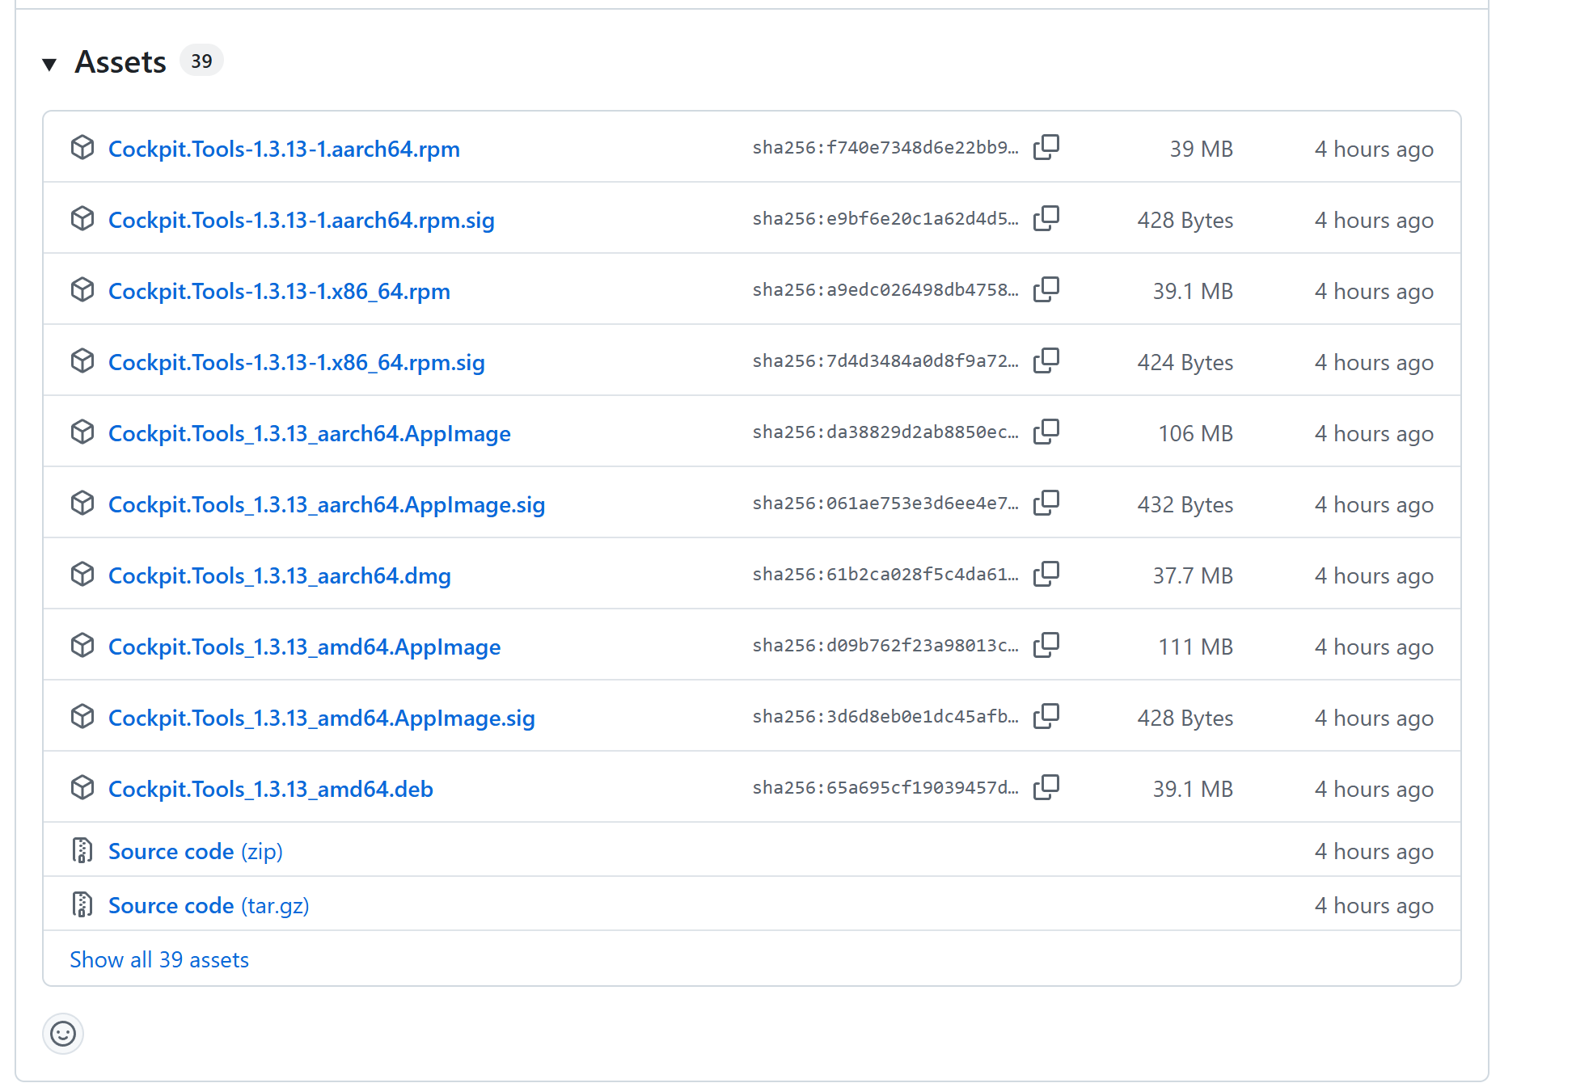Click package icon beside amd64.AppImage
Image resolution: width=1593 pixels, height=1083 pixels.
(x=82, y=646)
